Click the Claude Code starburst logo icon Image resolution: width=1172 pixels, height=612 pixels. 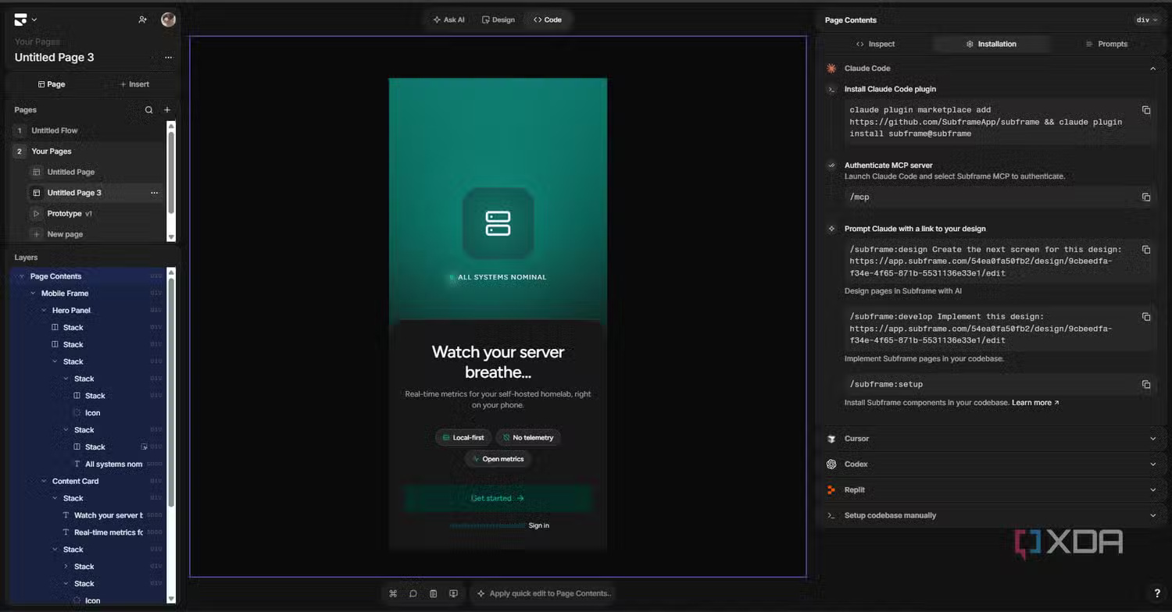(x=831, y=69)
